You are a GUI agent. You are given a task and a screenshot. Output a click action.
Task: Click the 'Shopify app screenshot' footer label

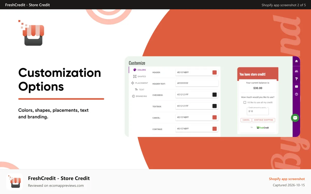point(287,179)
